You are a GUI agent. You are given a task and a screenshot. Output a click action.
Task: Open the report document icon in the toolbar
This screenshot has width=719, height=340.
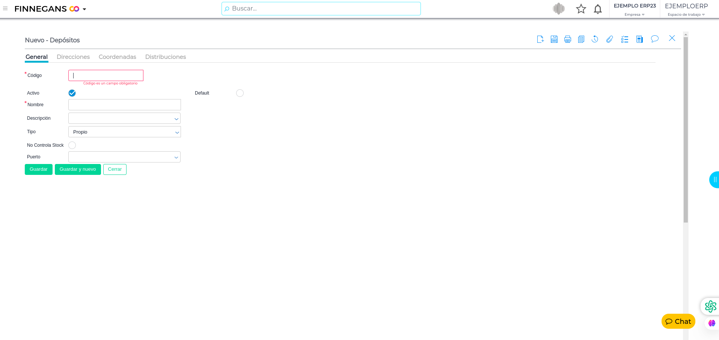coord(640,39)
